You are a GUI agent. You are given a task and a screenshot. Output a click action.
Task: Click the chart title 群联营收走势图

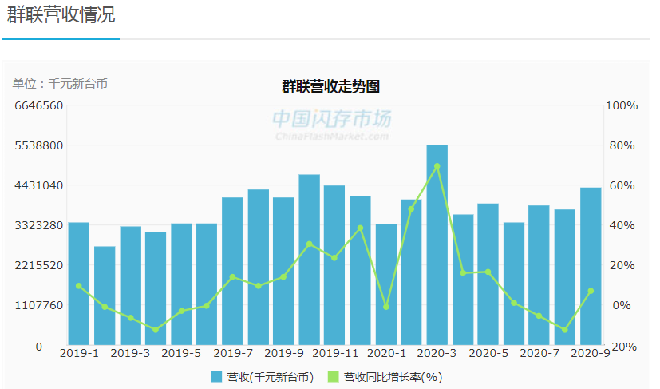[331, 86]
